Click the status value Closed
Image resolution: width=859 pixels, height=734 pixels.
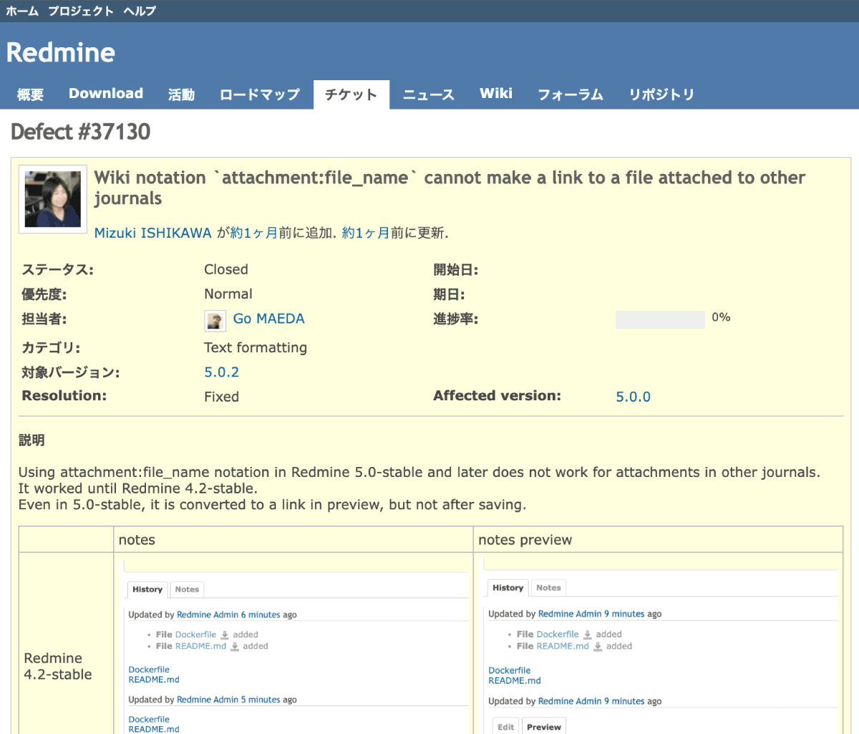pos(226,269)
